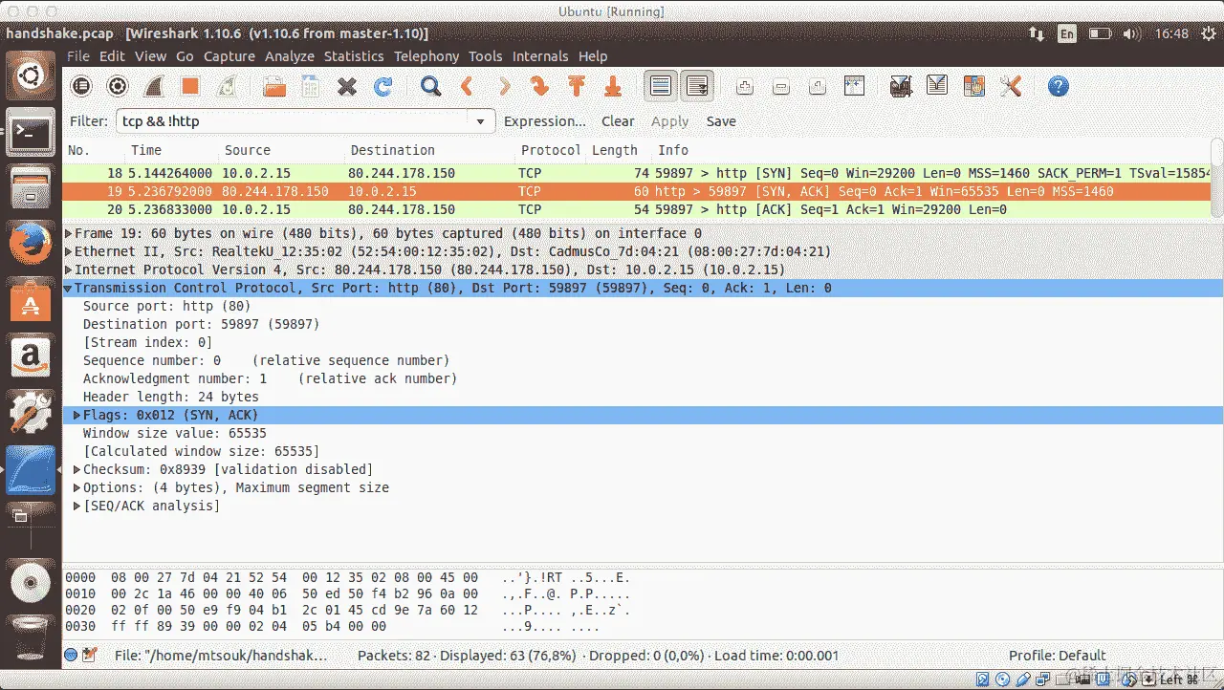Go to packet number icon

click(540, 87)
